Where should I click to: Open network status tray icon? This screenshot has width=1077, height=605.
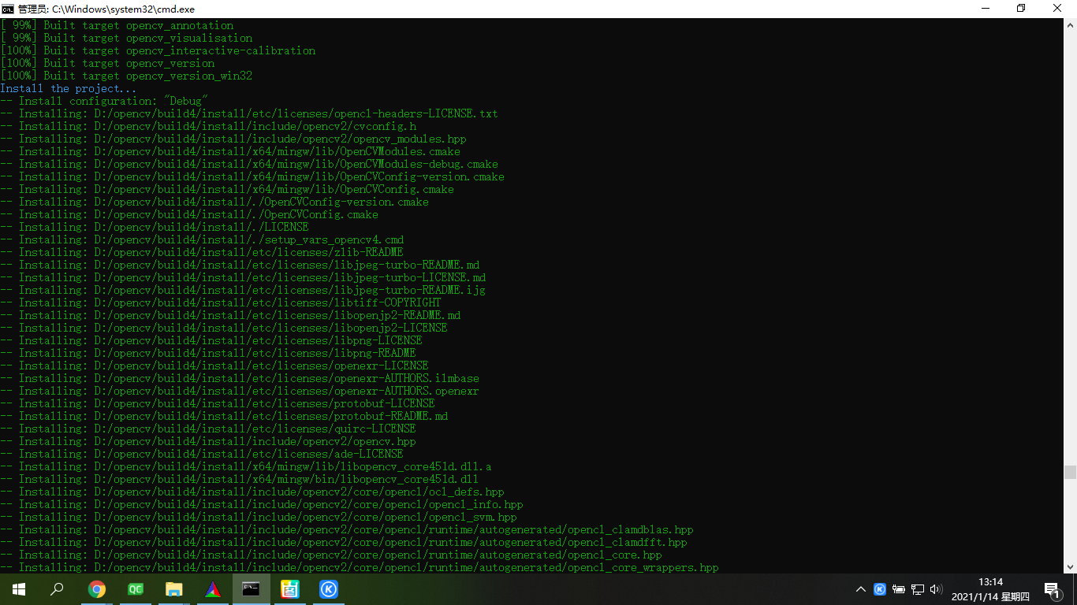tap(917, 589)
